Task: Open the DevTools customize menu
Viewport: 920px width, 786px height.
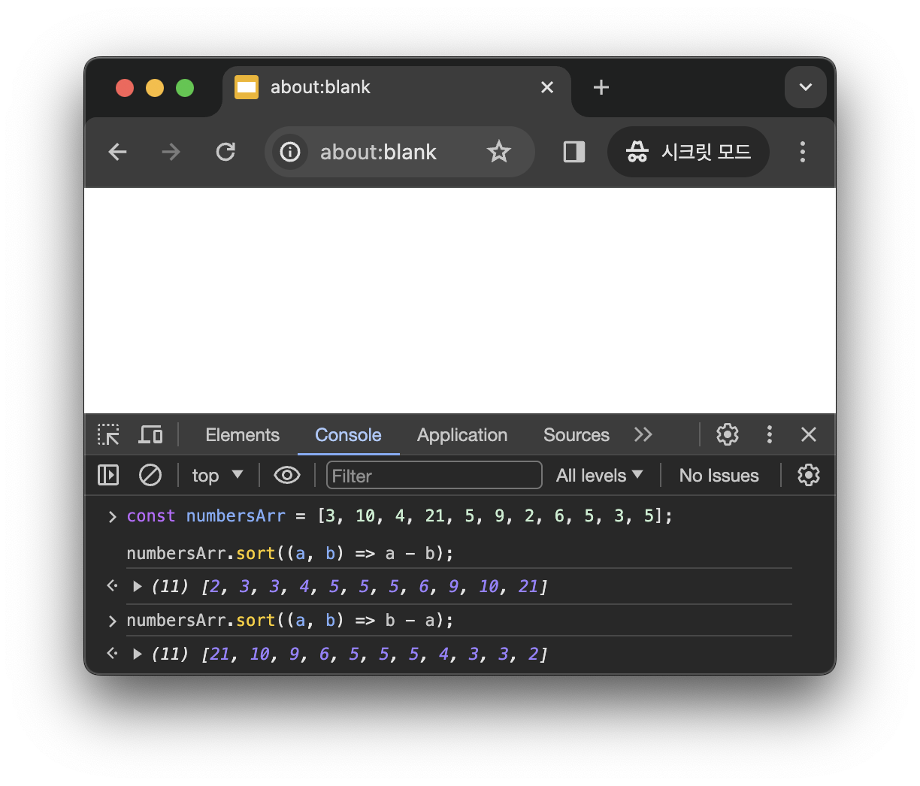Action: 769,434
